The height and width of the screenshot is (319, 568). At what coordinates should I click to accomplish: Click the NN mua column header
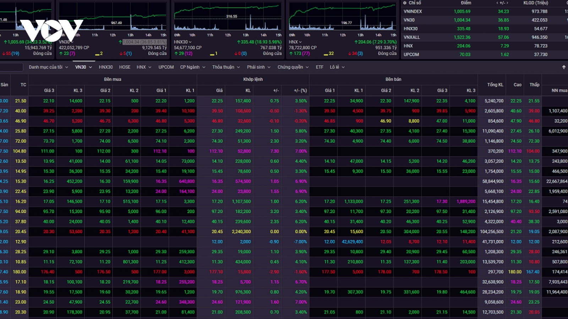(559, 90)
